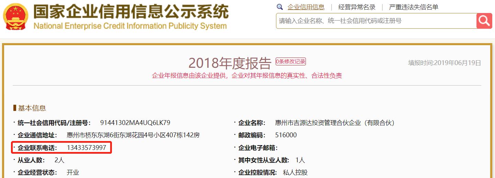This screenshot has width=495, height=178.
Task: Click the enterprise name 惠州市吉源达投资管理合伙企业
Action: point(335,123)
